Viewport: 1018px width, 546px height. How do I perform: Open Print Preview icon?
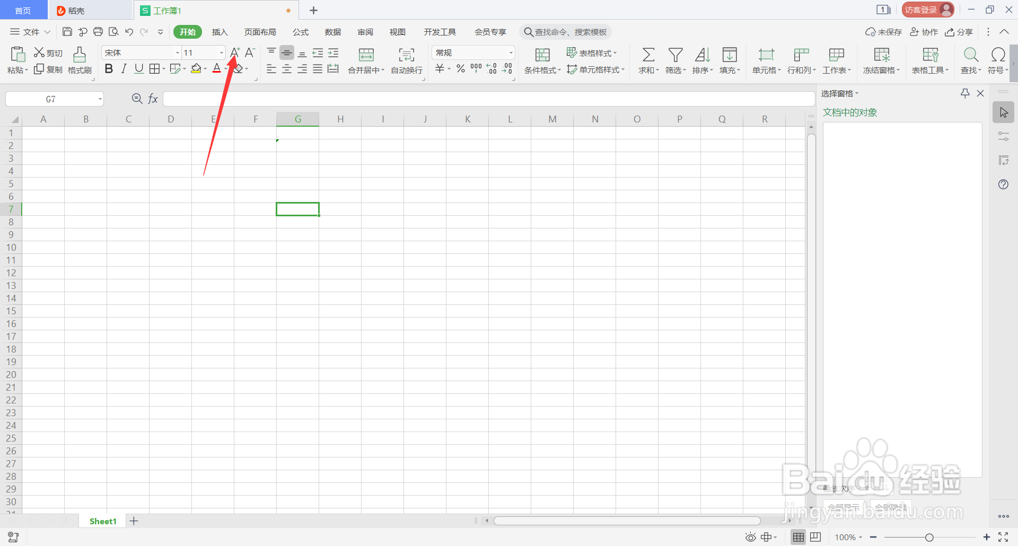[113, 32]
